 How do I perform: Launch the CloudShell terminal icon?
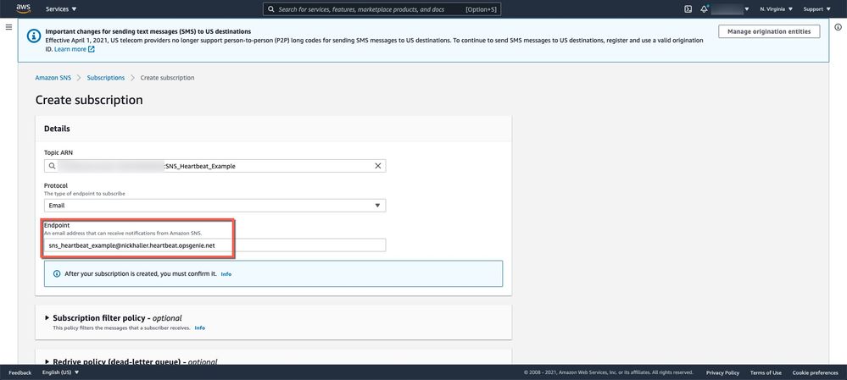[x=688, y=9]
